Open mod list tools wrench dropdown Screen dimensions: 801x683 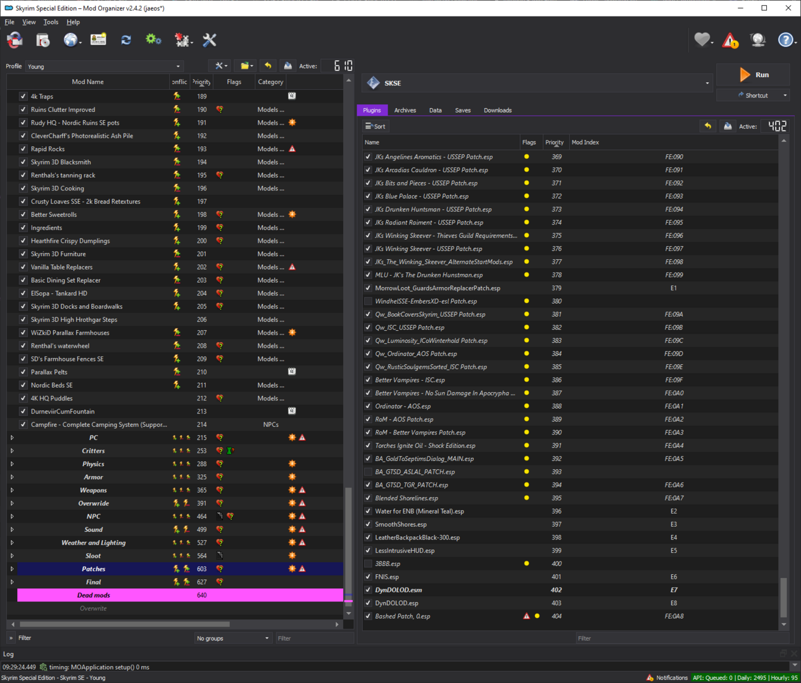point(220,66)
